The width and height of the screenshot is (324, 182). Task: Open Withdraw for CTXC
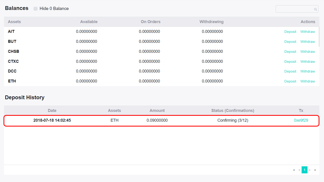pos(308,62)
